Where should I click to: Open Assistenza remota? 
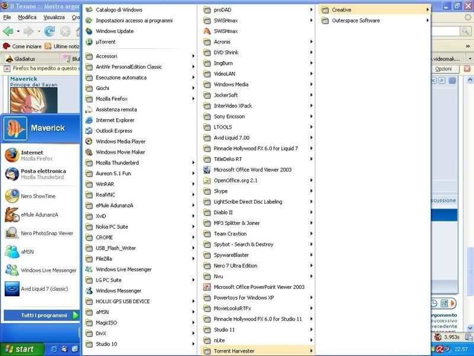139,110
